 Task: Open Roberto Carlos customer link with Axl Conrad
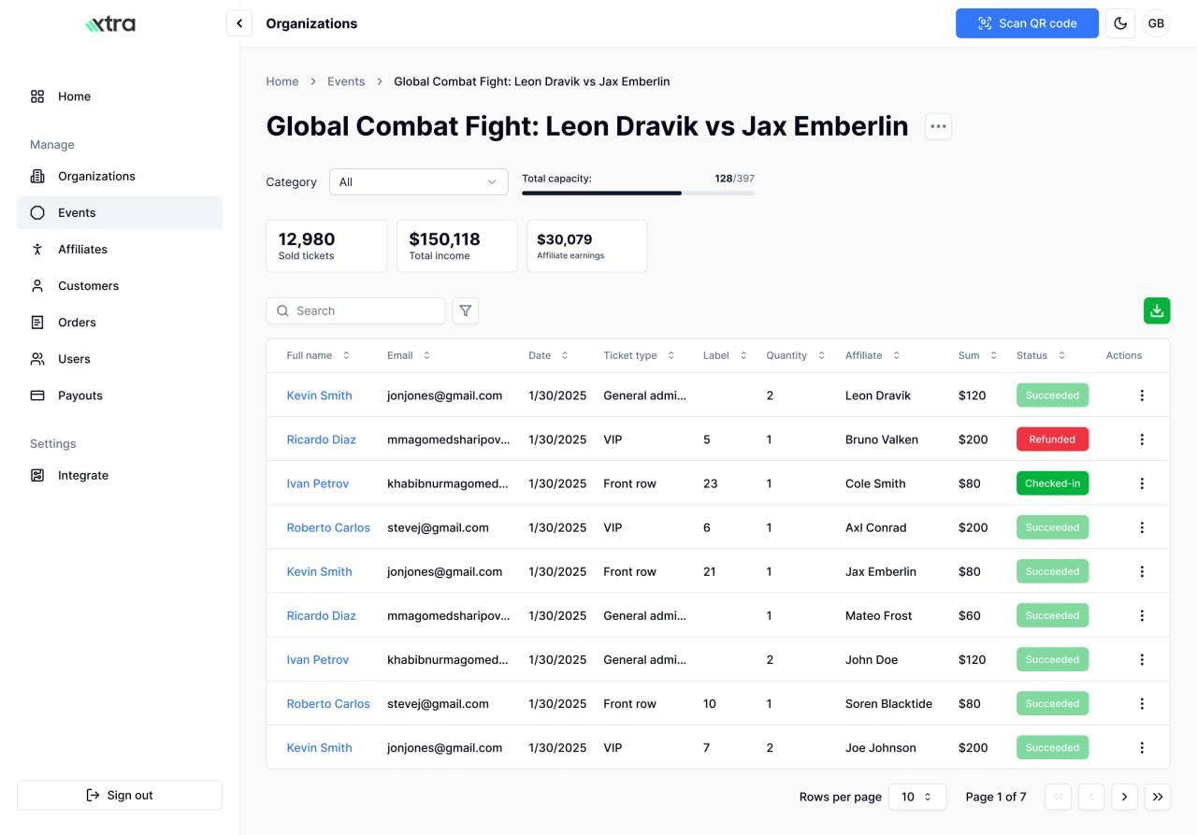[x=328, y=527]
